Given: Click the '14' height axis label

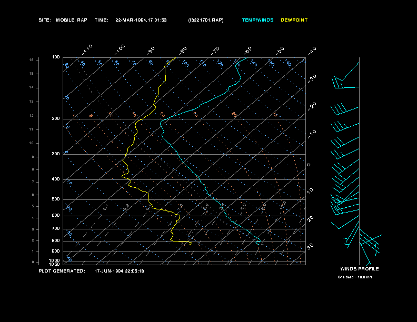Looking at the screenshot, I should [32, 88].
